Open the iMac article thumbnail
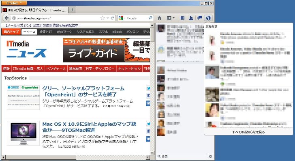Image resolution: width=295 pixels, height=161 pixels. pos(24,133)
